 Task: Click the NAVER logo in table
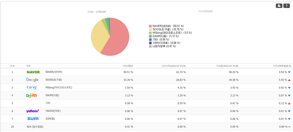coord(33,72)
